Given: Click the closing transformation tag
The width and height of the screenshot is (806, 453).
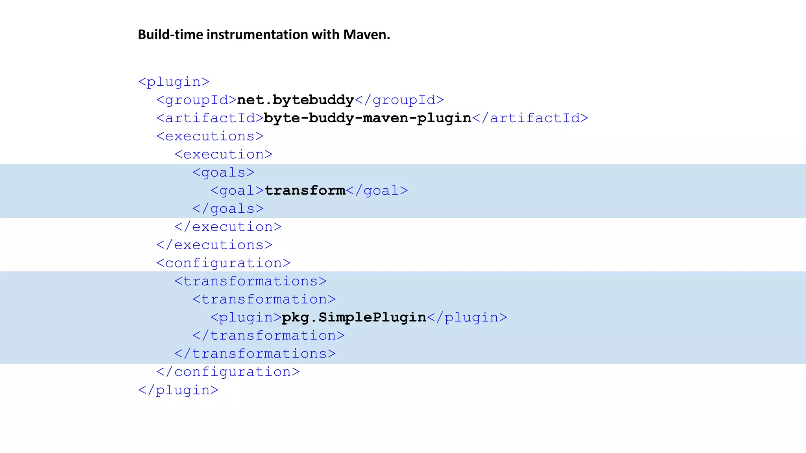Looking at the screenshot, I should [268, 335].
